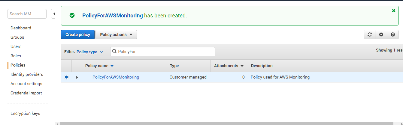Focus the Search IAM field
This screenshot has height=125, width=403.
tap(27, 14)
